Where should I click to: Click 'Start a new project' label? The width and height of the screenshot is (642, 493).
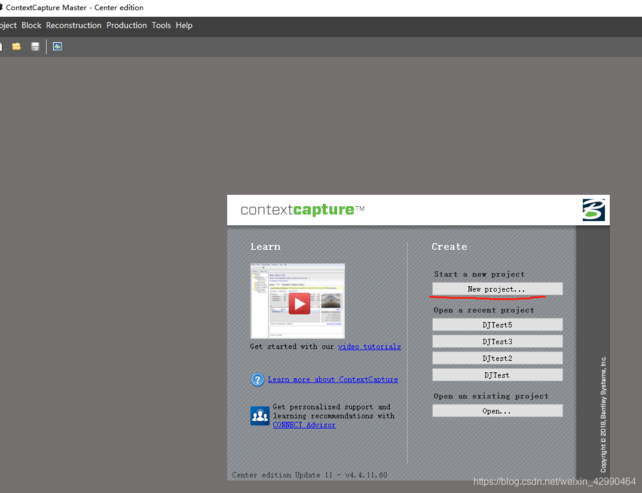(x=479, y=274)
